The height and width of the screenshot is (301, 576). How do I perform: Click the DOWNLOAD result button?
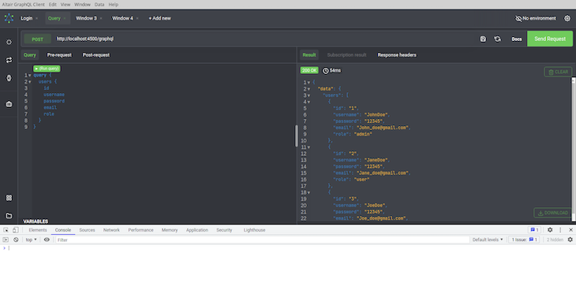pyautogui.click(x=552, y=213)
